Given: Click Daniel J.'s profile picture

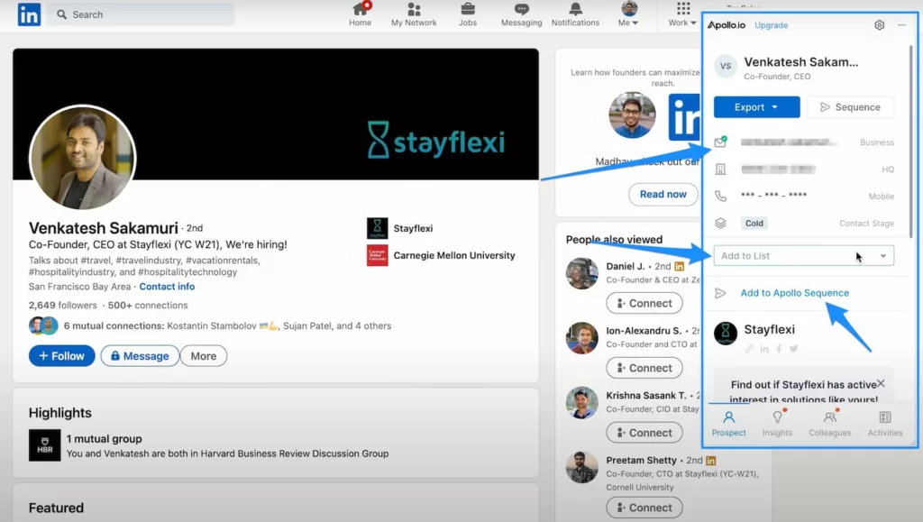Looking at the screenshot, I should [x=582, y=273].
